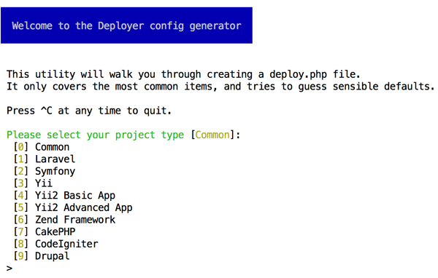Click the index number 9 in brackets
438x278 pixels.
(21, 256)
